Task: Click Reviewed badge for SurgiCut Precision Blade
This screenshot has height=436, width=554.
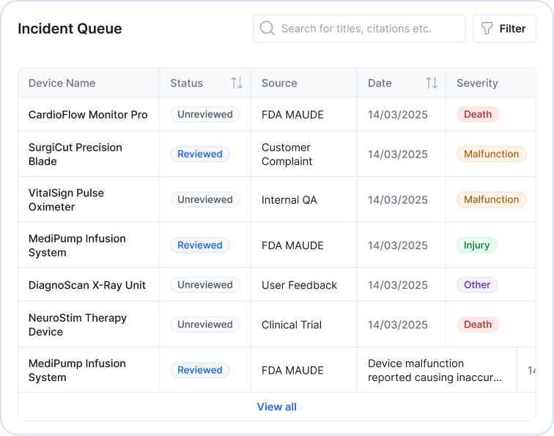Action: click(x=200, y=154)
